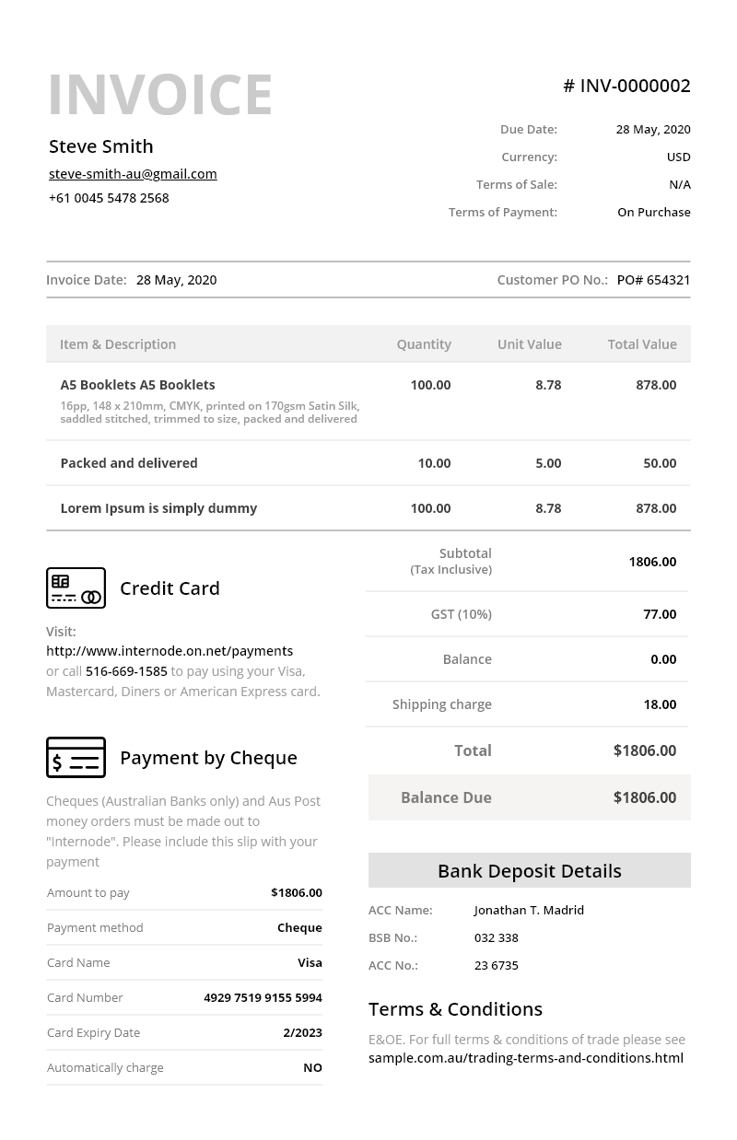Click the Steve Smith customer name
Image resolution: width=737 pixels, height=1140 pixels.
click(101, 146)
